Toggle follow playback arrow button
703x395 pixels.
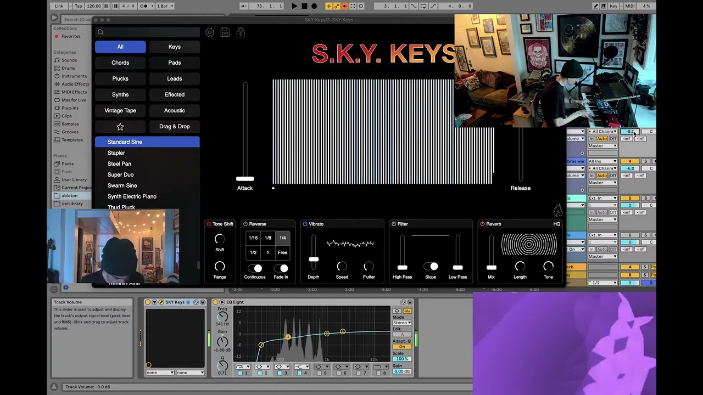click(245, 6)
